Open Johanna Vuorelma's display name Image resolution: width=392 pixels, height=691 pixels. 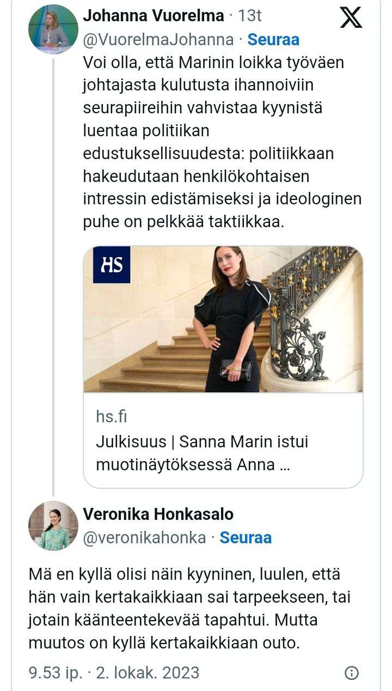pyautogui.click(x=154, y=16)
